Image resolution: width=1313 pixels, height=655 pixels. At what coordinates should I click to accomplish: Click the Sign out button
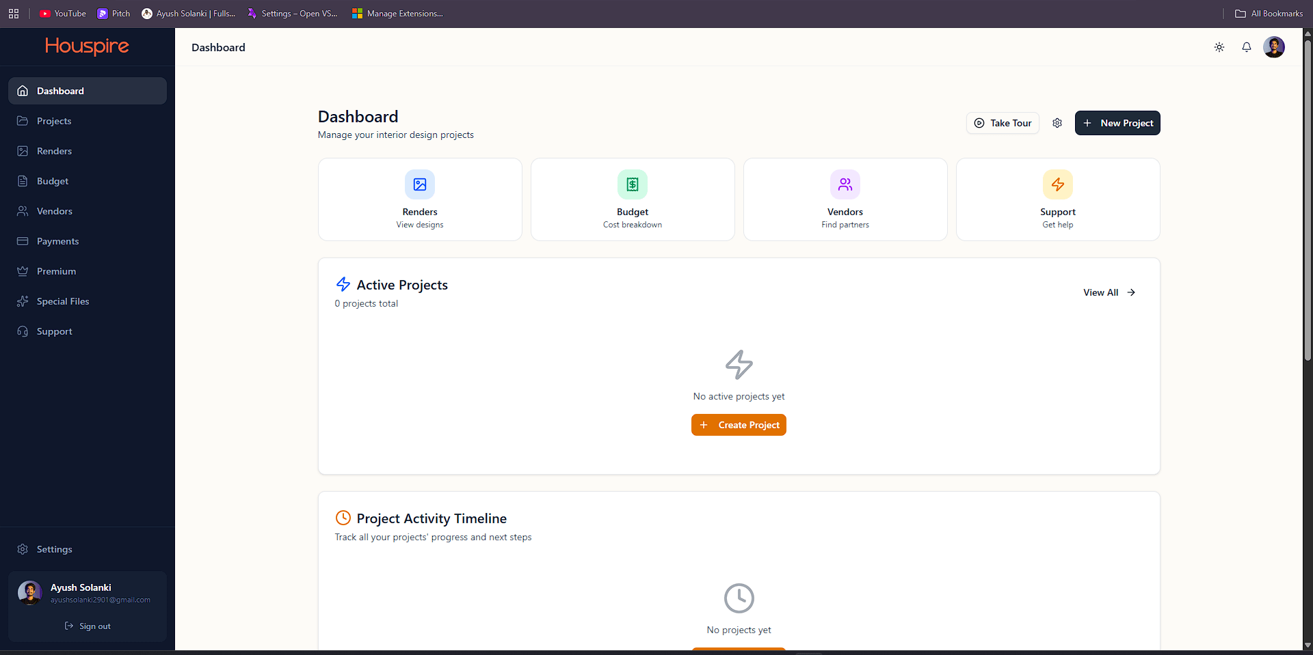point(88,626)
